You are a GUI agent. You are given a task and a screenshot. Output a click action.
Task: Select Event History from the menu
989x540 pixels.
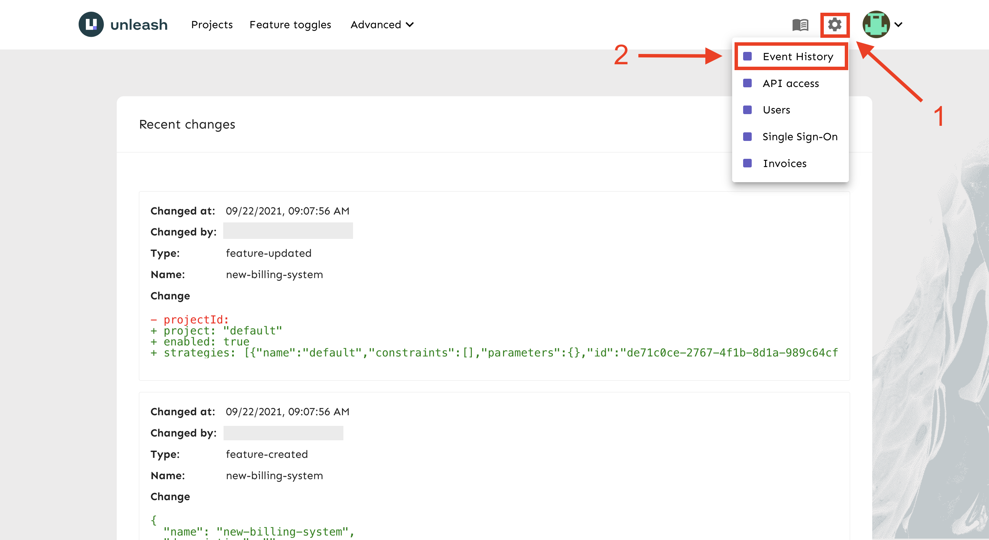pos(797,56)
